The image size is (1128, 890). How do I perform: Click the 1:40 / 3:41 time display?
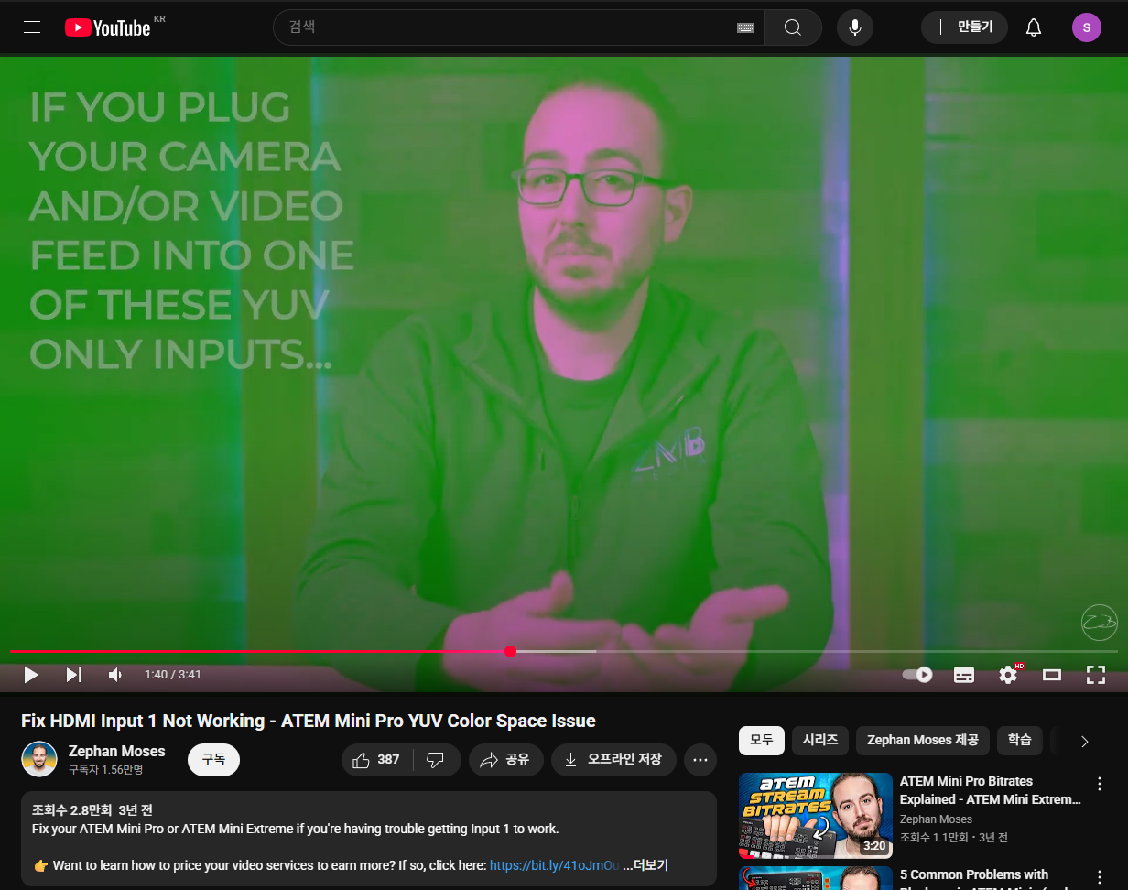click(173, 675)
